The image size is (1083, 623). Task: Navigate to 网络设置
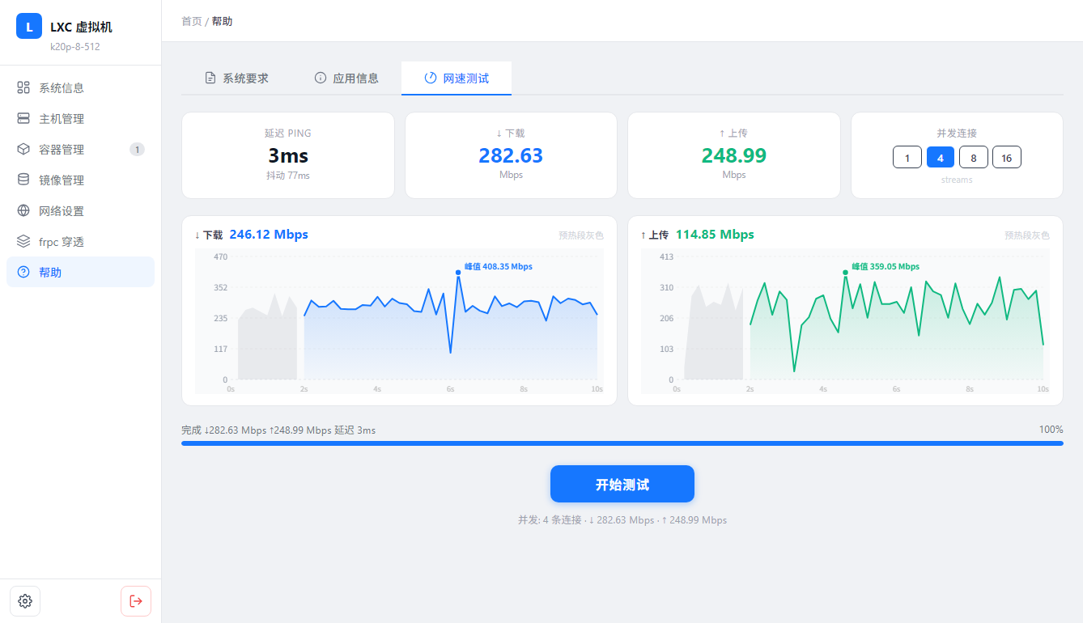pos(80,210)
